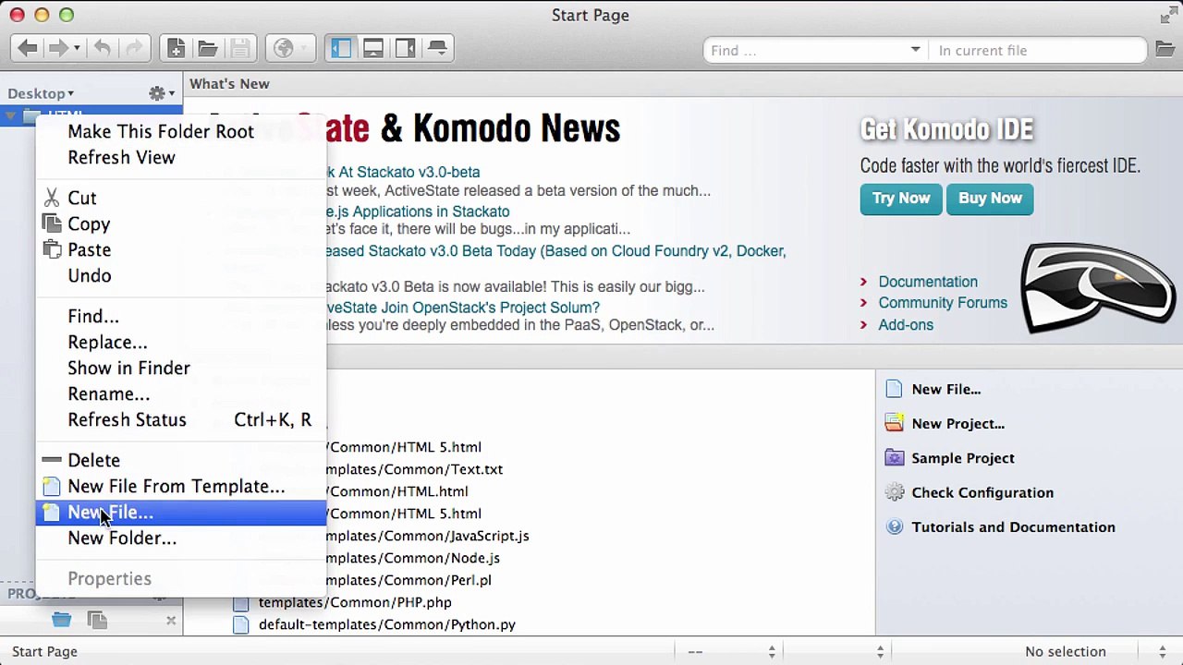Click Check Configuration link
Screen dimensions: 1183x665
pos(982,492)
